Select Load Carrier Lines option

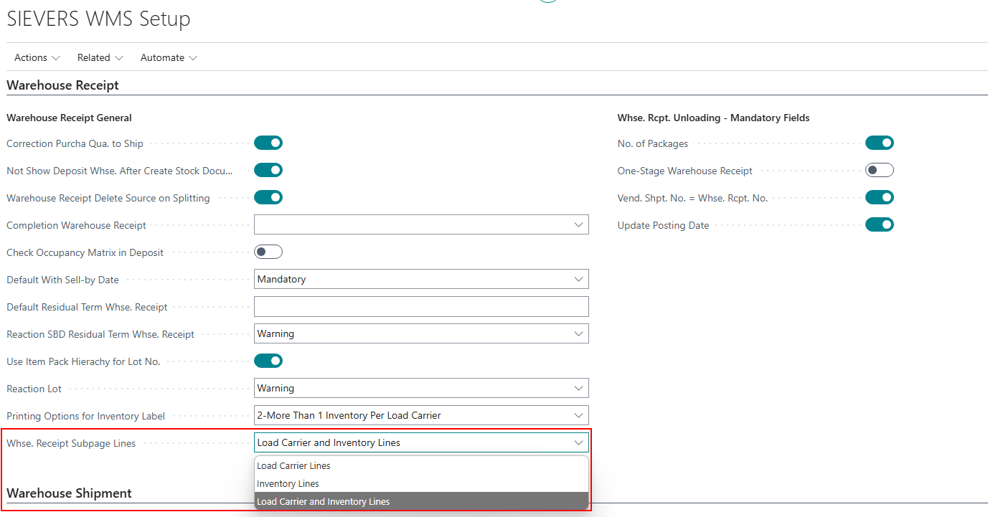click(x=293, y=466)
